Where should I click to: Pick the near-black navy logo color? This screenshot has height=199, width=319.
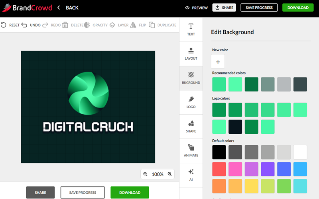click(x=235, y=127)
